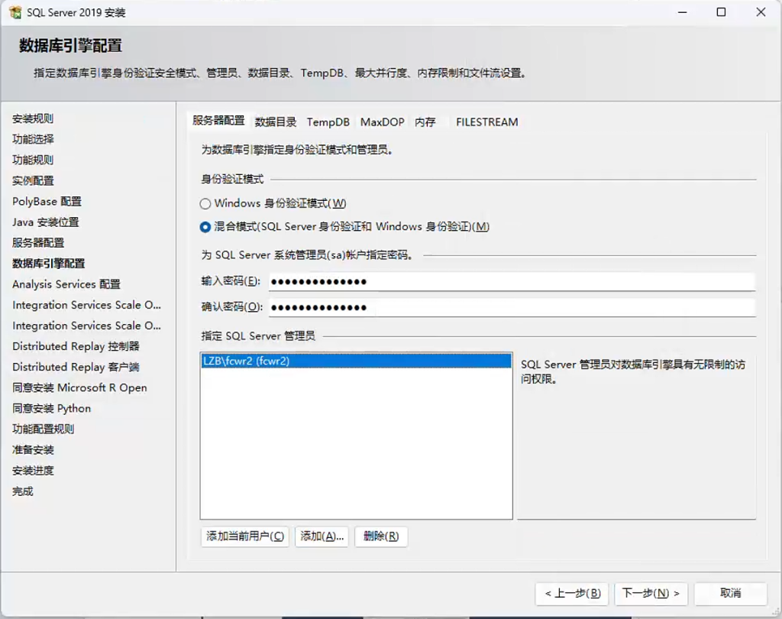Click the 身份验证模式 section label
Image resolution: width=782 pixels, height=619 pixels.
(x=232, y=180)
